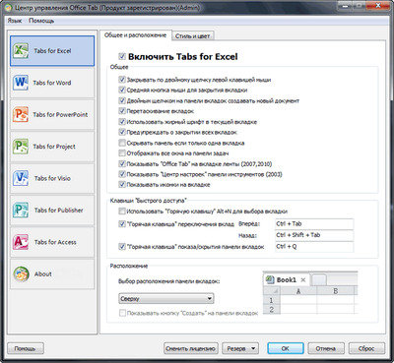
Task: Expand the Сверху tab position dropdown
Action: [x=166, y=298]
